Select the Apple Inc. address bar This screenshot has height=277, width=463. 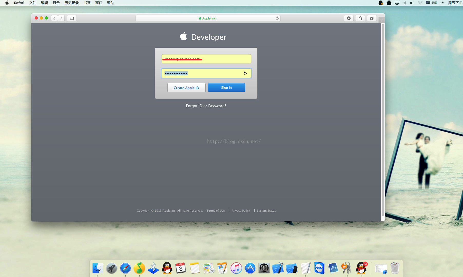point(208,18)
